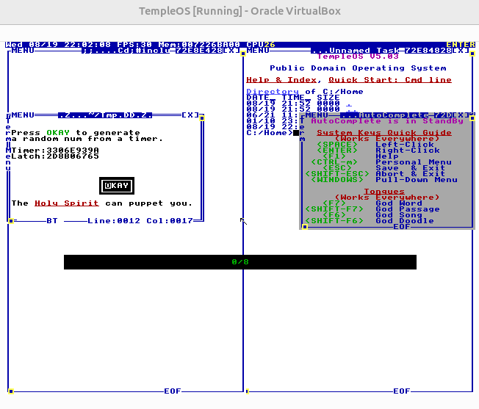Click the <SHIFT-F6> God Doodle entry
The height and width of the screenshot is (409, 479).
click(x=370, y=221)
